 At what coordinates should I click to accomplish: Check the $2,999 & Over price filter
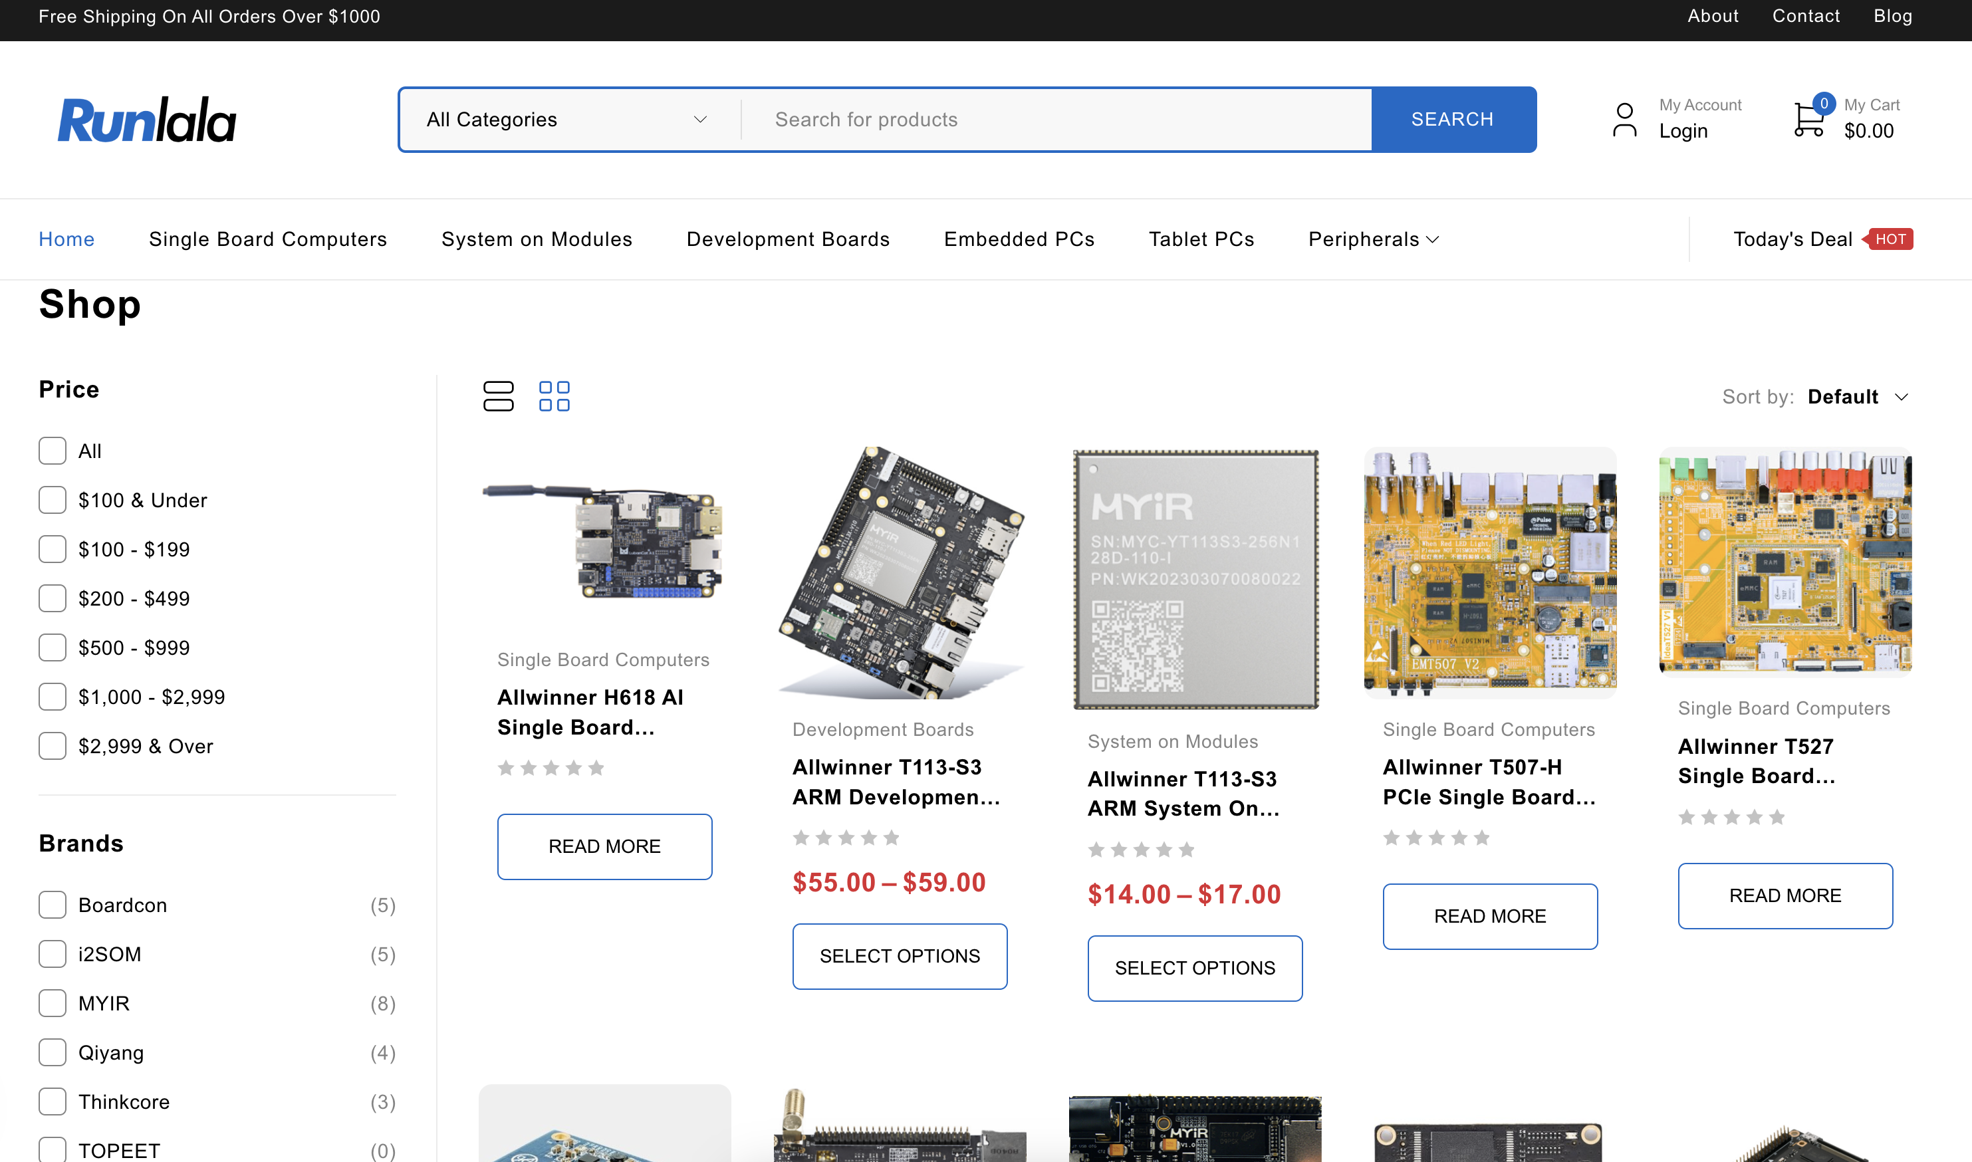click(x=53, y=747)
